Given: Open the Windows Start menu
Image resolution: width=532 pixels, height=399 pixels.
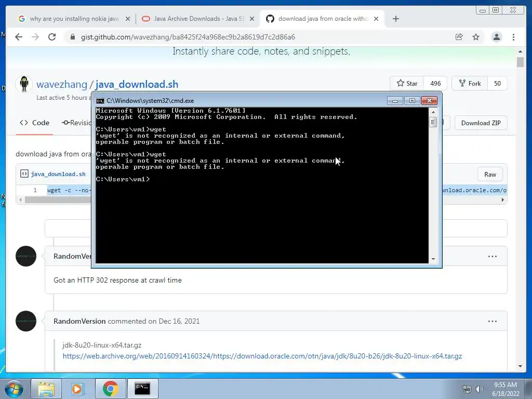Looking at the screenshot, I should (14, 389).
